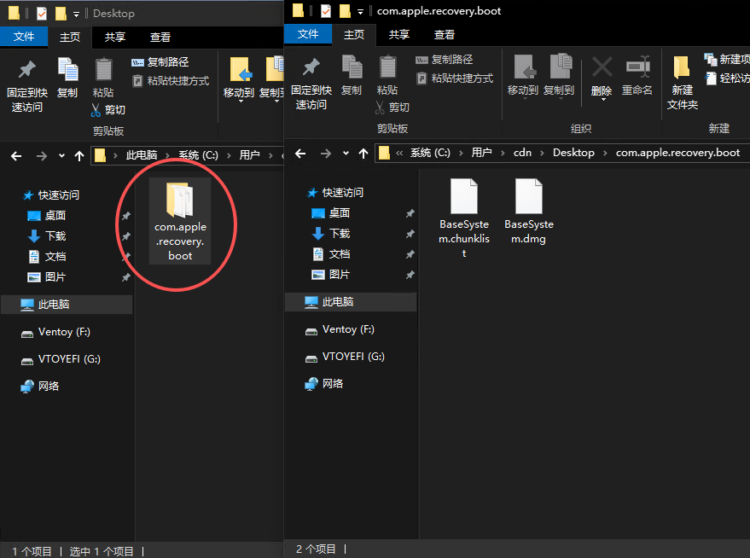Click Move to (移动到) in right window
This screenshot has width=750, height=558.
[x=523, y=75]
